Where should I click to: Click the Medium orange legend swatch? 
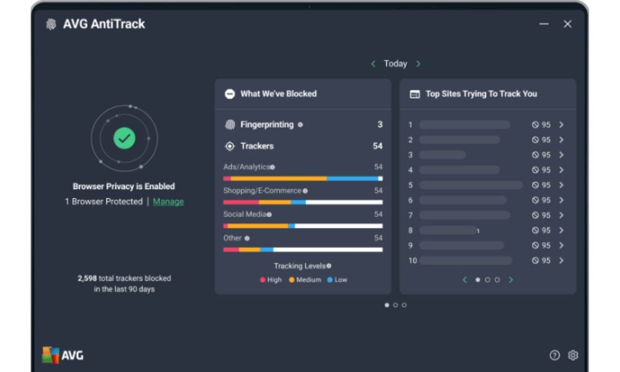click(291, 280)
